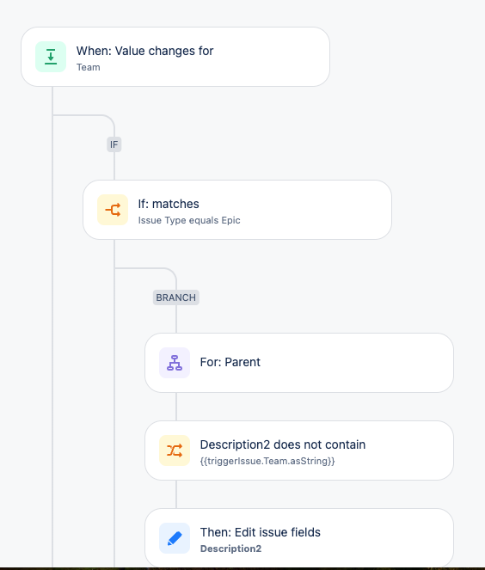
Task: Click the If: matches title text
Action: (169, 204)
